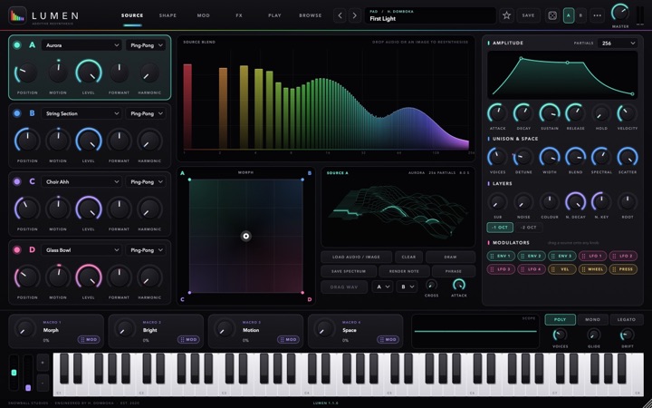Click the Lumen rainbow logo icon
The height and width of the screenshot is (408, 652).
pyautogui.click(x=17, y=15)
